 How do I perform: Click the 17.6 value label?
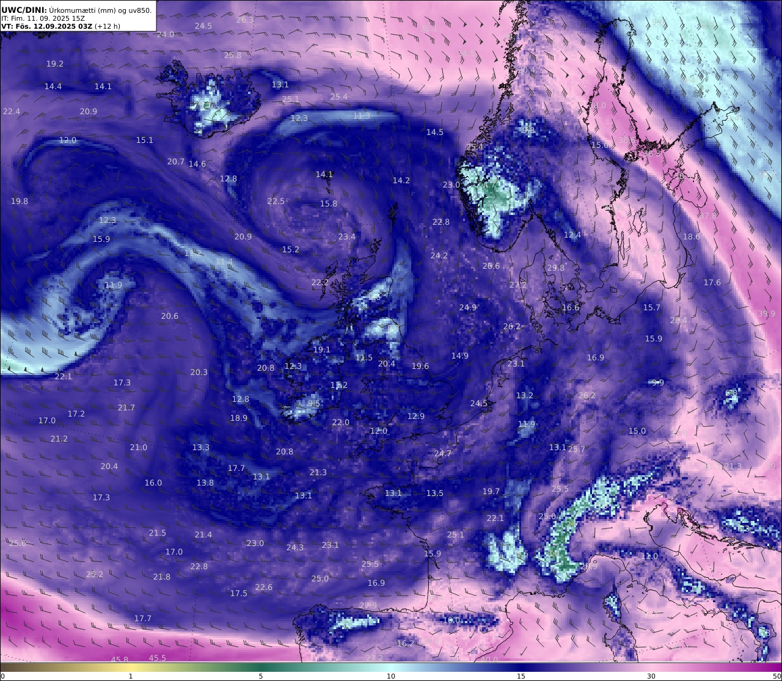point(712,283)
